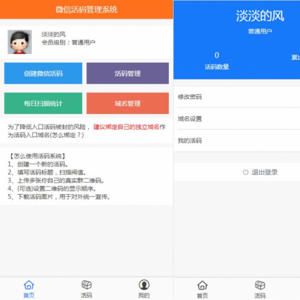The image size is (300, 300).
Task: Click step 4、(可选)设置二维码的显示顺序
Action: (x=52, y=189)
